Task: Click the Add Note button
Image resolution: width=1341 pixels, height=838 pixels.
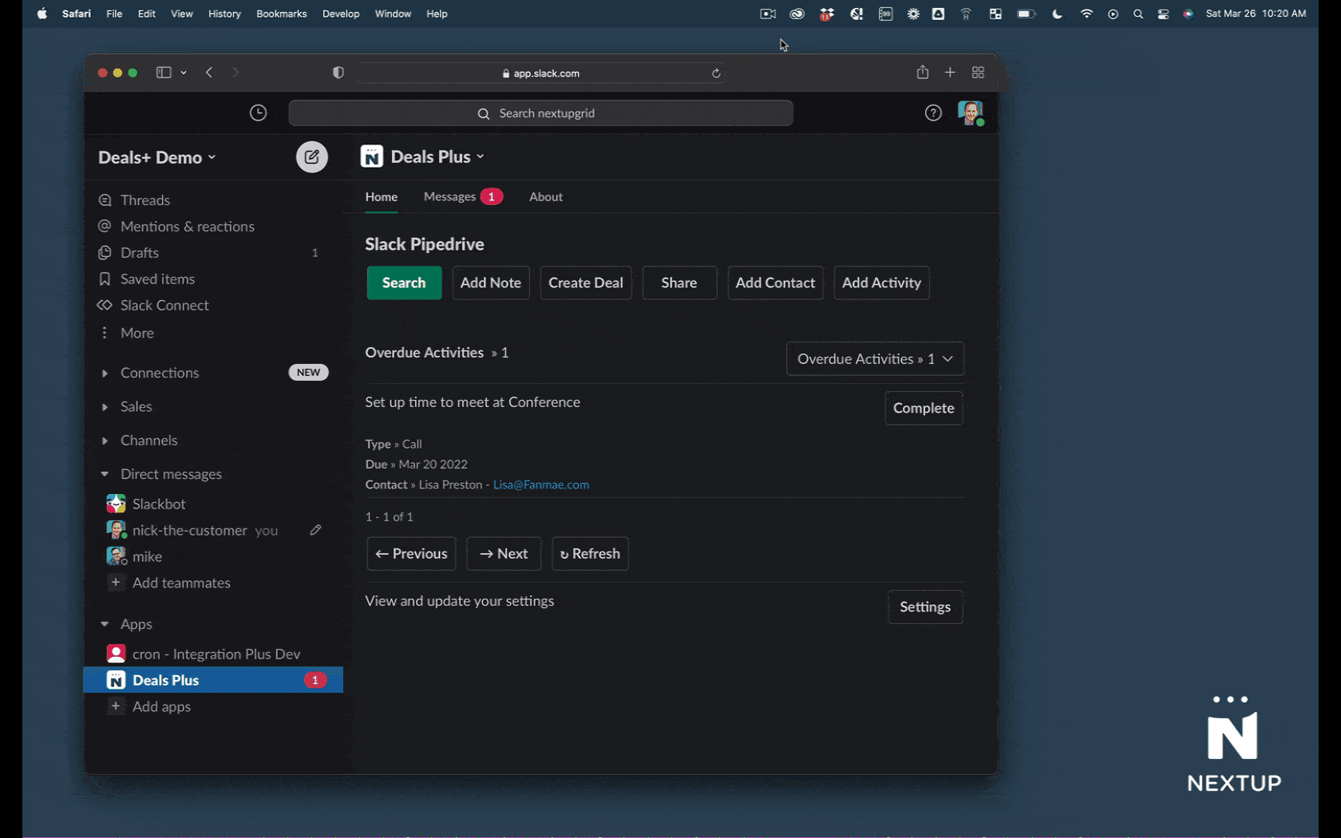Action: [491, 283]
